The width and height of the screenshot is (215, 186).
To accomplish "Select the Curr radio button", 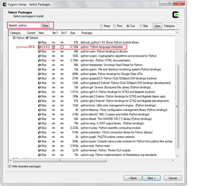I will pos(128,26).
